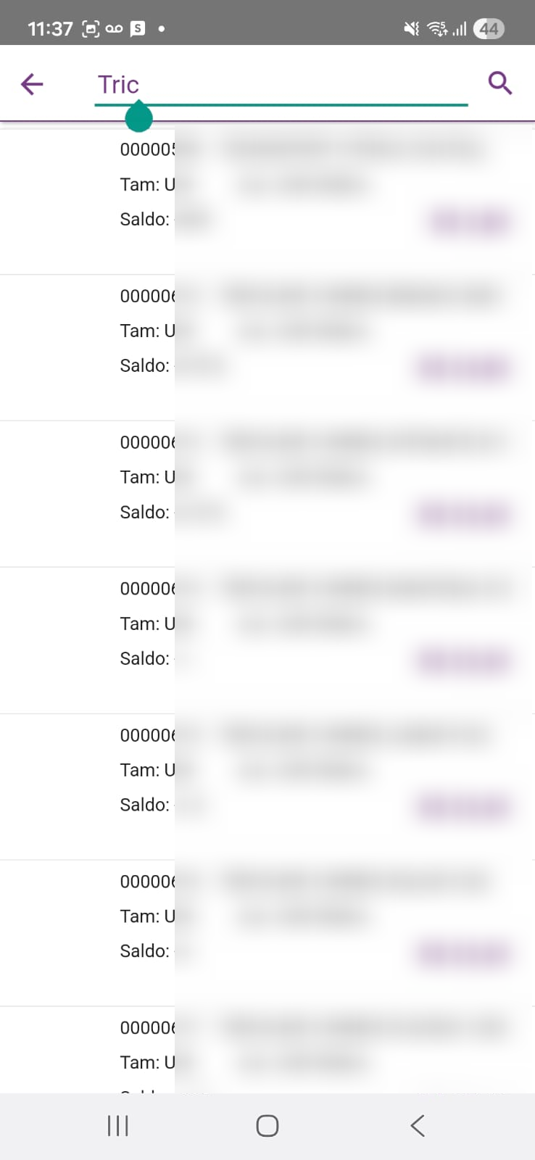Select the fifth result's "Tam: U" line

pyautogui.click(x=147, y=770)
